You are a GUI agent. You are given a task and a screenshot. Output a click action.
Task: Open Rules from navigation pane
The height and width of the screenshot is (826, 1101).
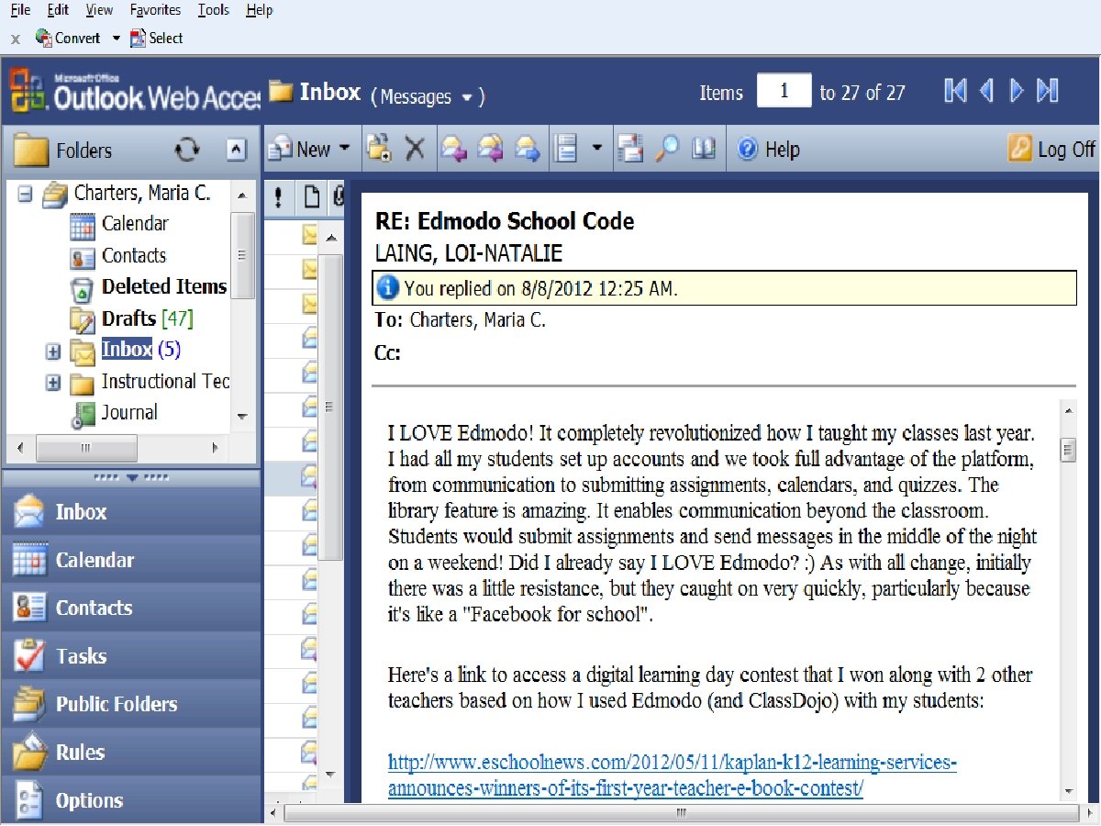[x=131, y=753]
